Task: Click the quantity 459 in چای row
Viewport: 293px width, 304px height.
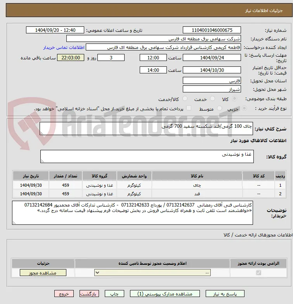Action: tap(66, 185)
